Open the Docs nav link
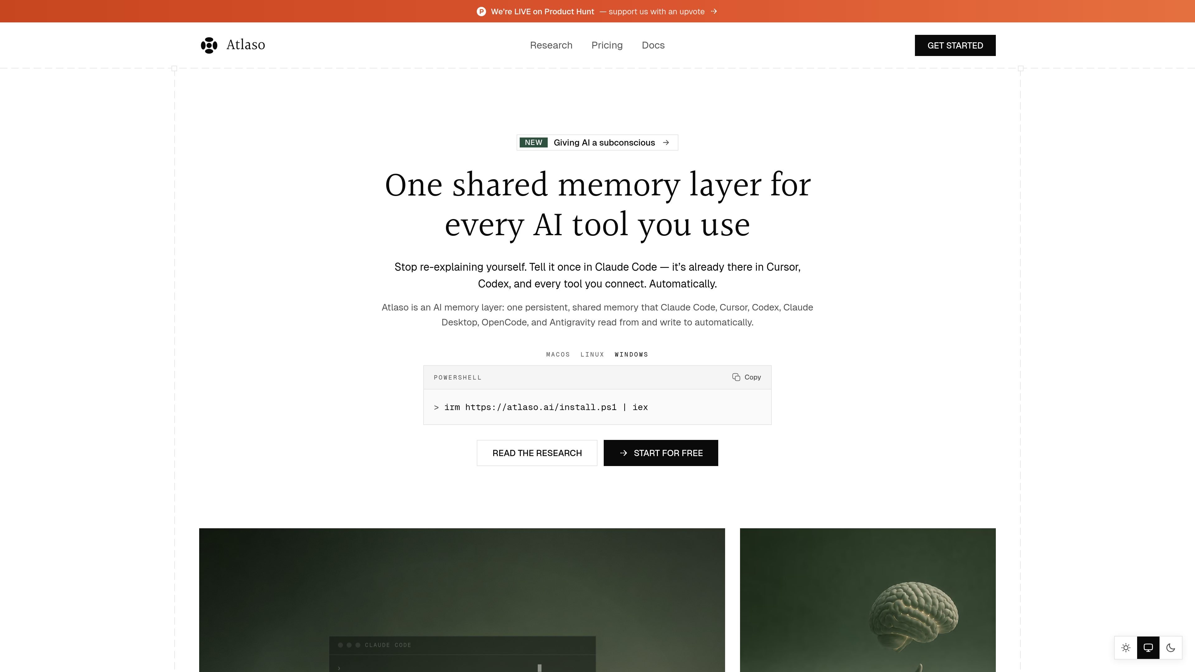The width and height of the screenshot is (1195, 672). [653, 45]
